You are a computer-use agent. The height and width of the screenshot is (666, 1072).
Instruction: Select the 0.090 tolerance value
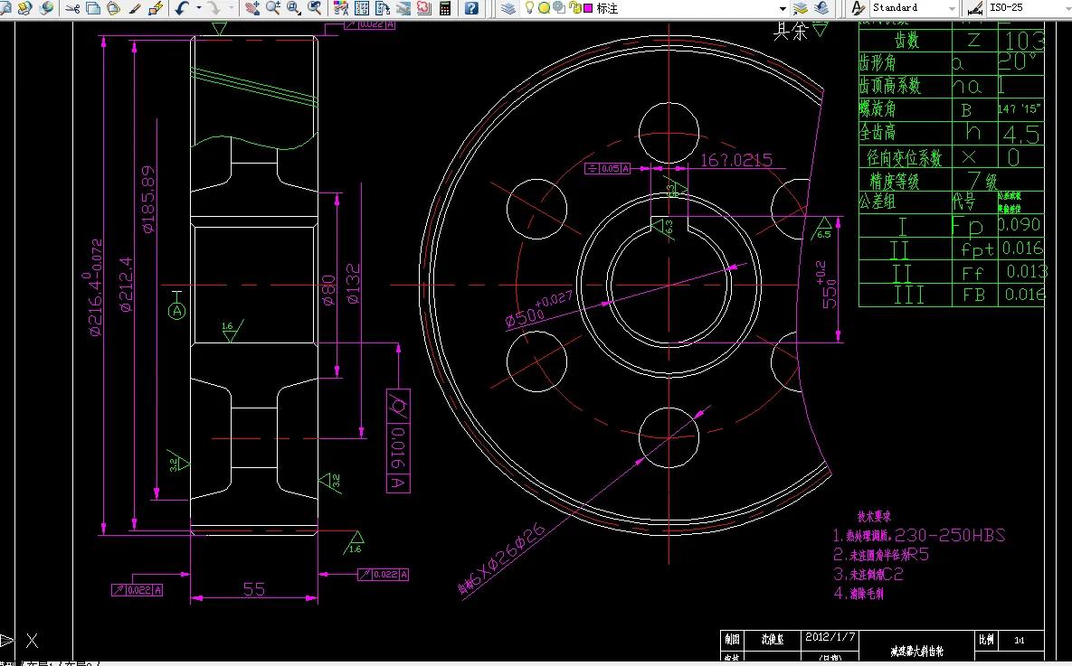1020,225
